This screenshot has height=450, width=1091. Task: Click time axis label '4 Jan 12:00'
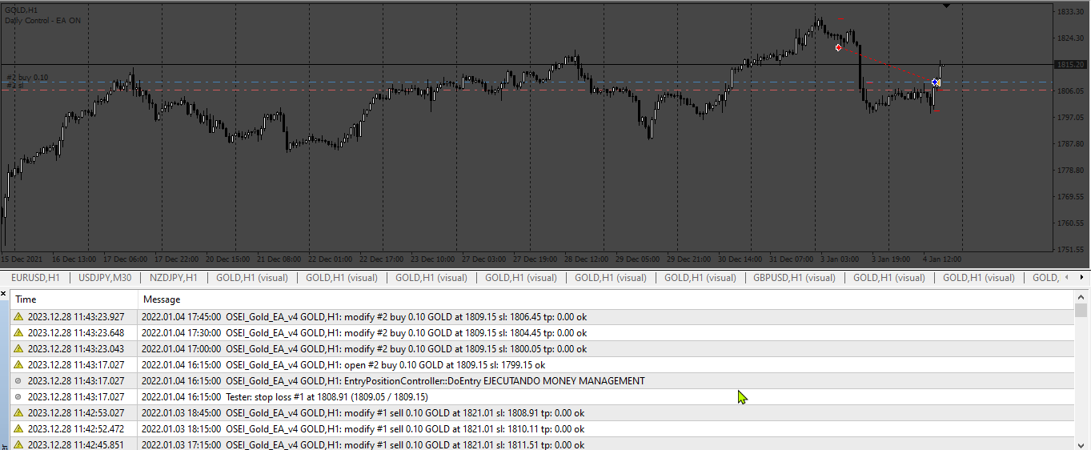coord(942,259)
